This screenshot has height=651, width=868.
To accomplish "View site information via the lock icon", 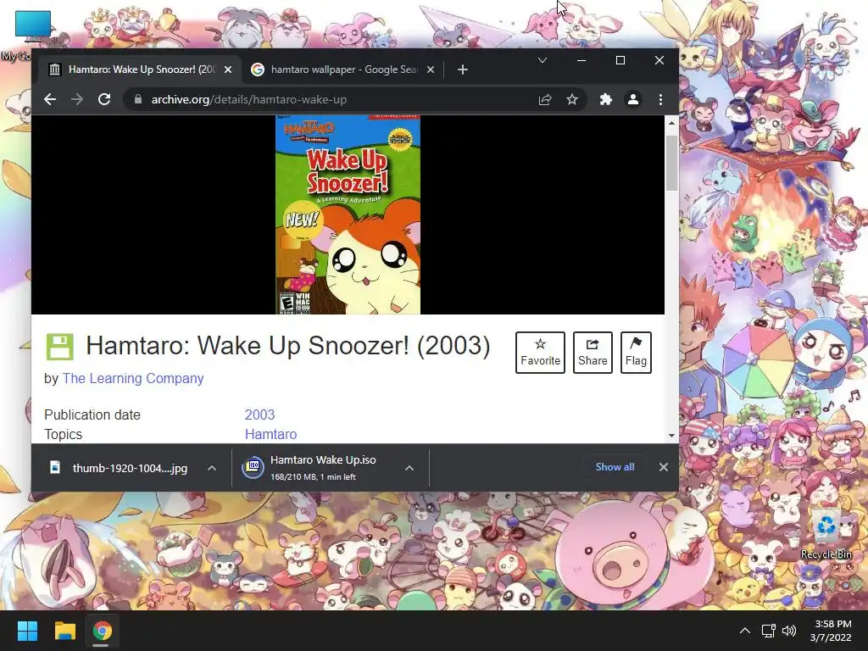I will (x=138, y=100).
